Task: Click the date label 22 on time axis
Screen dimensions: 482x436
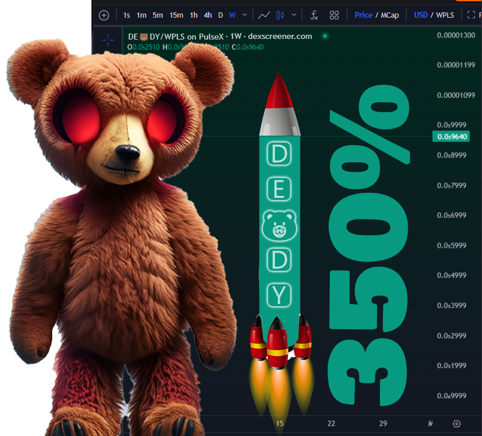Action: (331, 424)
